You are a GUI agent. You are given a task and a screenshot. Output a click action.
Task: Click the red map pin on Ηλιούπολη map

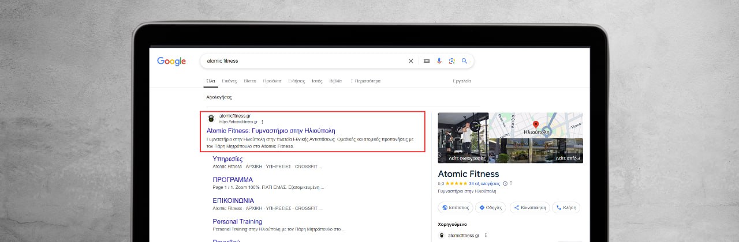[x=535, y=124]
